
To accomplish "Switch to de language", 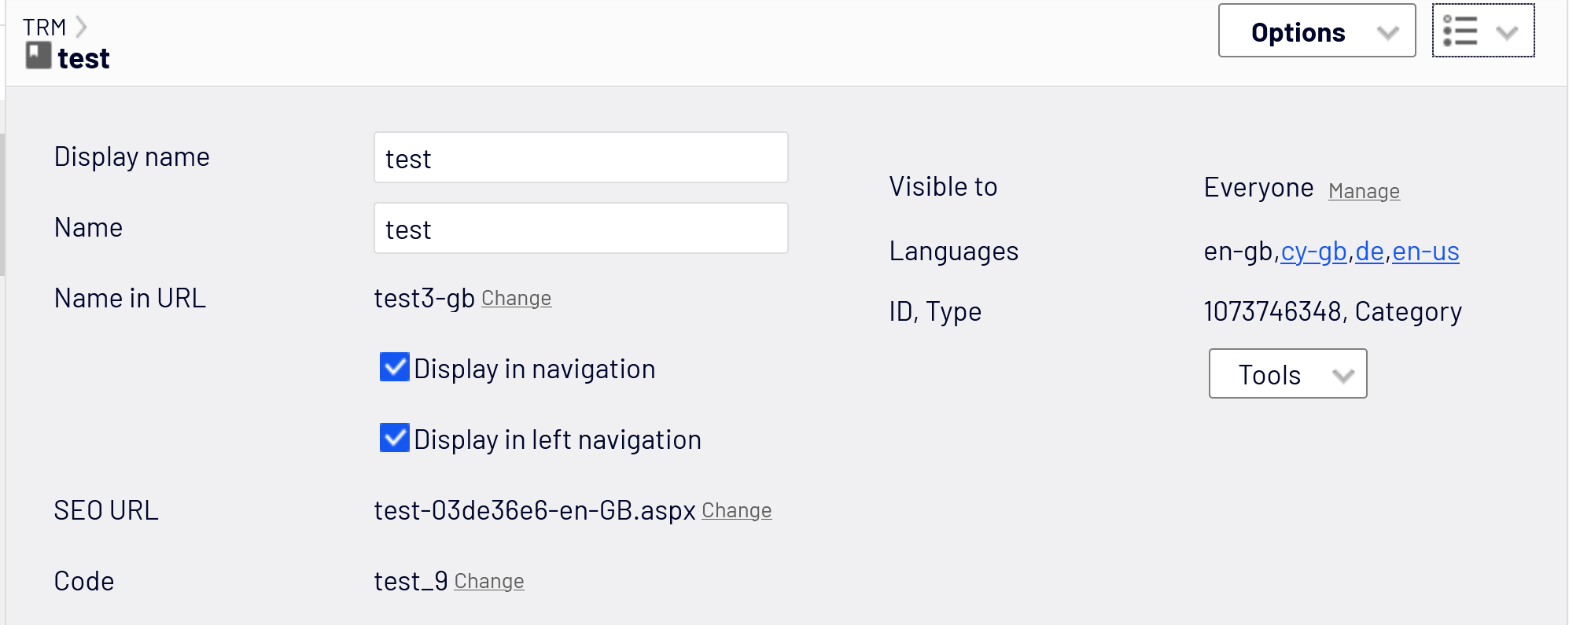I will point(1369,252).
